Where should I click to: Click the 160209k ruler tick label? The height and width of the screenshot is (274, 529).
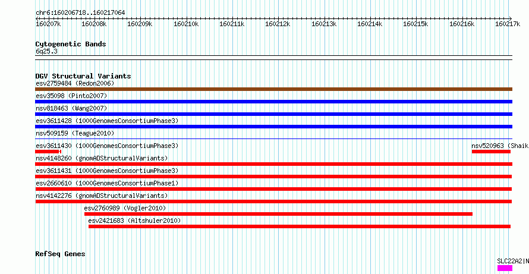coord(140,24)
